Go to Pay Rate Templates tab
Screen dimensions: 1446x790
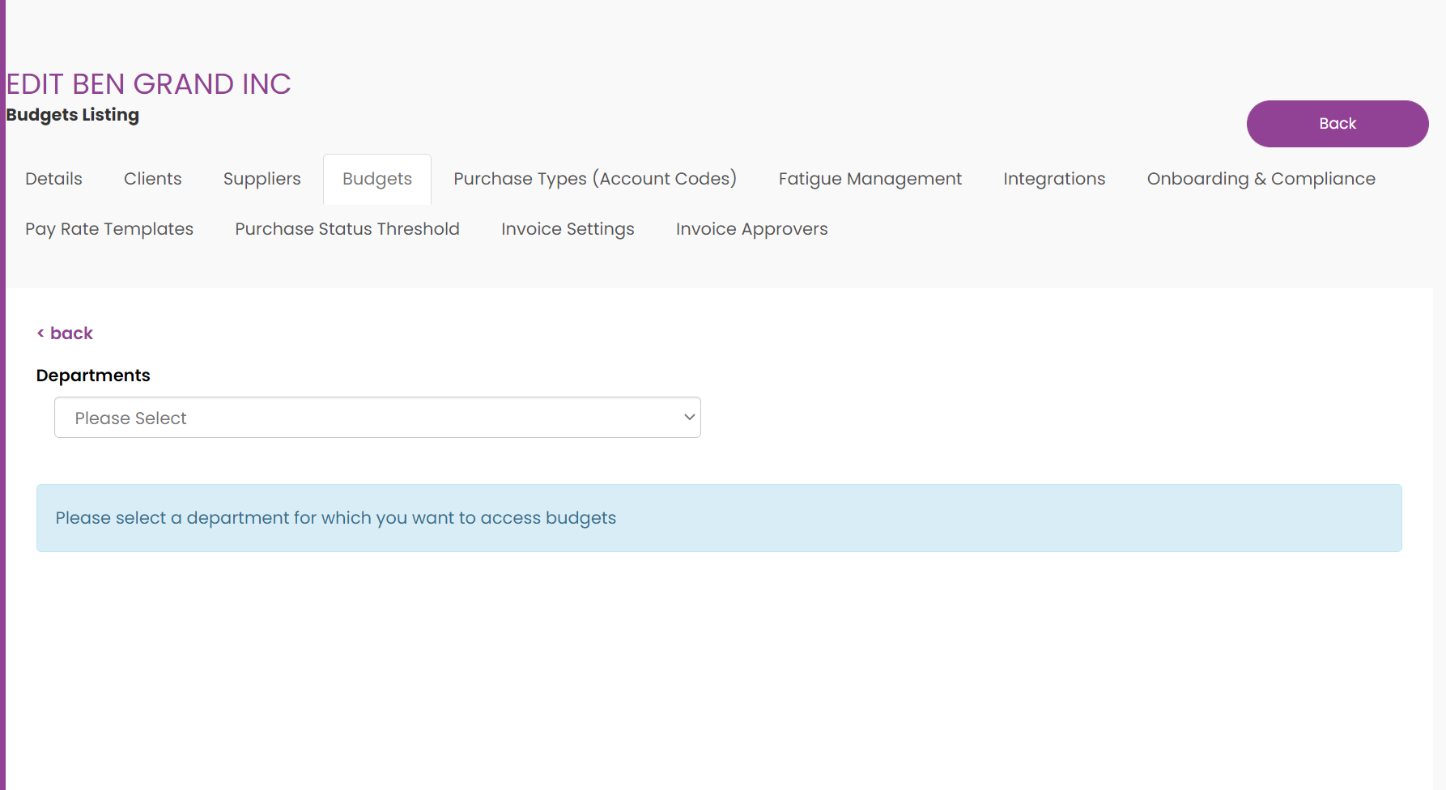pos(109,229)
